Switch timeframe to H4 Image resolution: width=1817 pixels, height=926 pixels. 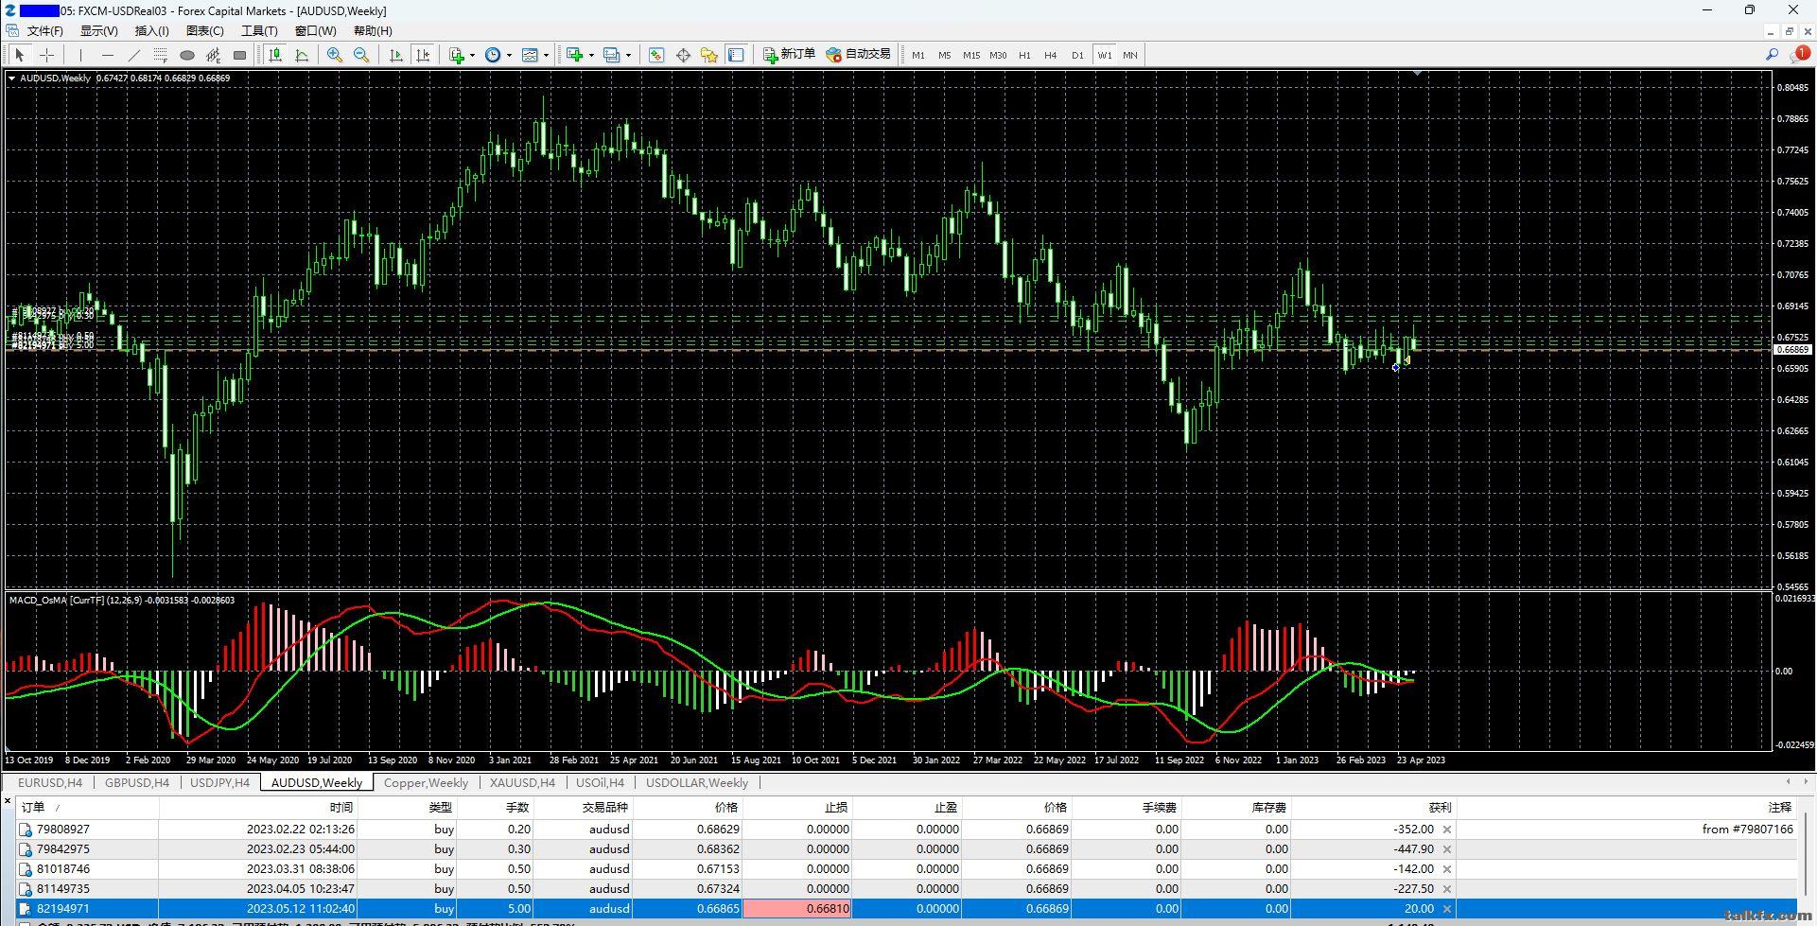[x=1050, y=55]
